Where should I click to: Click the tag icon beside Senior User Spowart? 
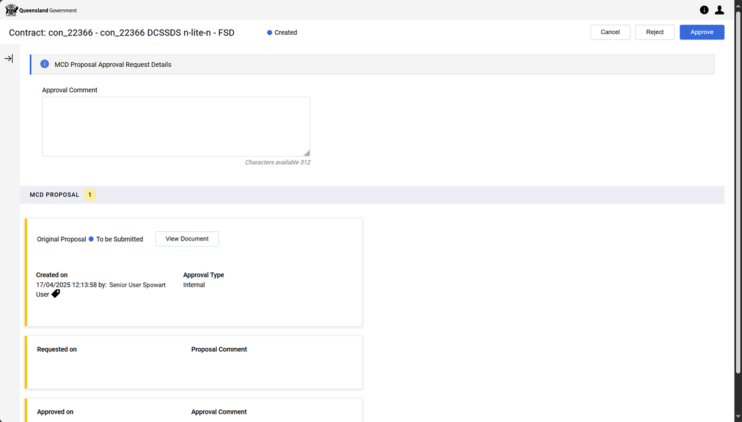click(x=56, y=294)
